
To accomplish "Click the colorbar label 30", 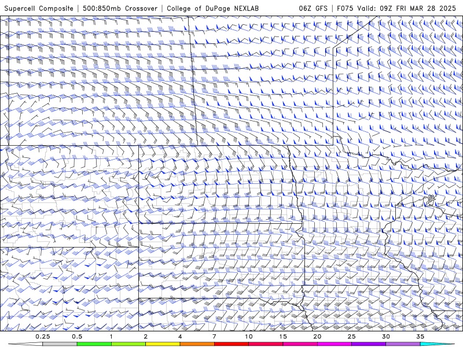I will click(385, 337).
